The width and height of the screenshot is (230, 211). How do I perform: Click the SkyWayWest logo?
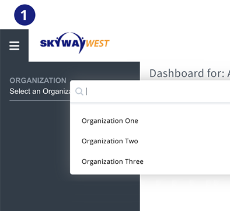point(75,43)
